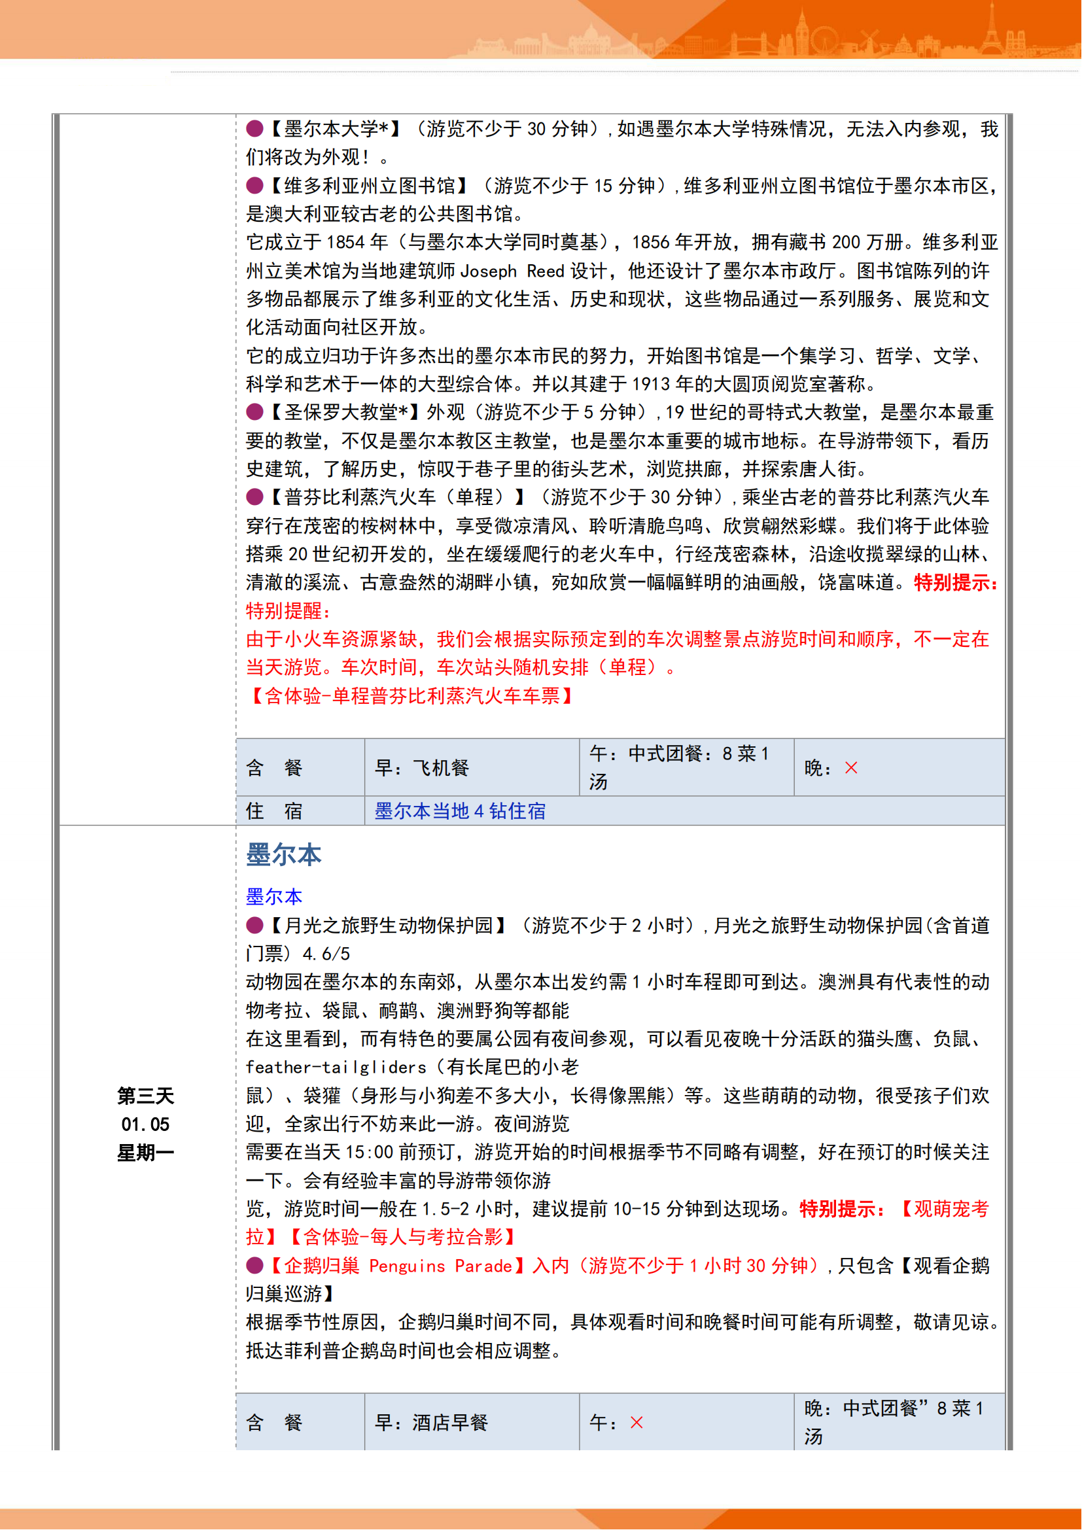This screenshot has height=1530, width=1082.
Task: Select the 午：中式团餐 8 菜 1 汤 cell
Action: 686,768
